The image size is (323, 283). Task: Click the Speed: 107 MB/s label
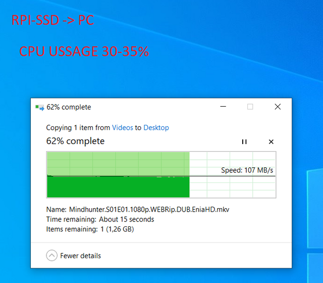[247, 170]
